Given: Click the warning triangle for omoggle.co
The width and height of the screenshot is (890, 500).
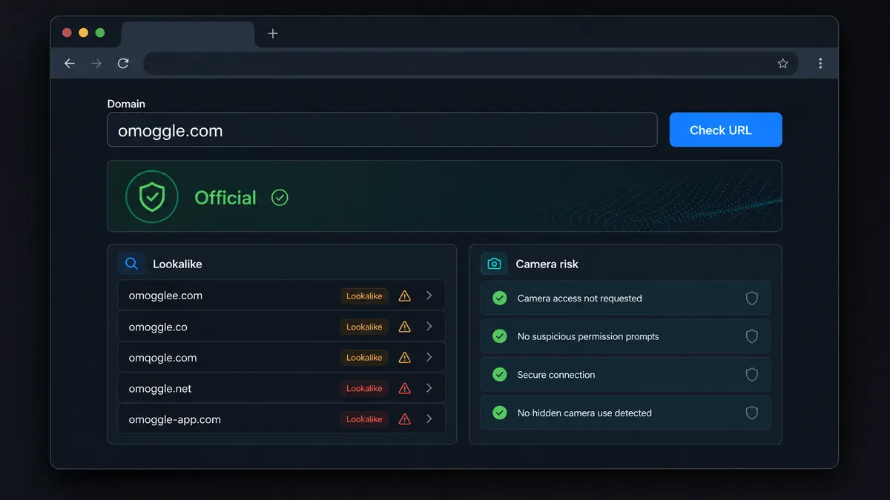Looking at the screenshot, I should pyautogui.click(x=404, y=327).
